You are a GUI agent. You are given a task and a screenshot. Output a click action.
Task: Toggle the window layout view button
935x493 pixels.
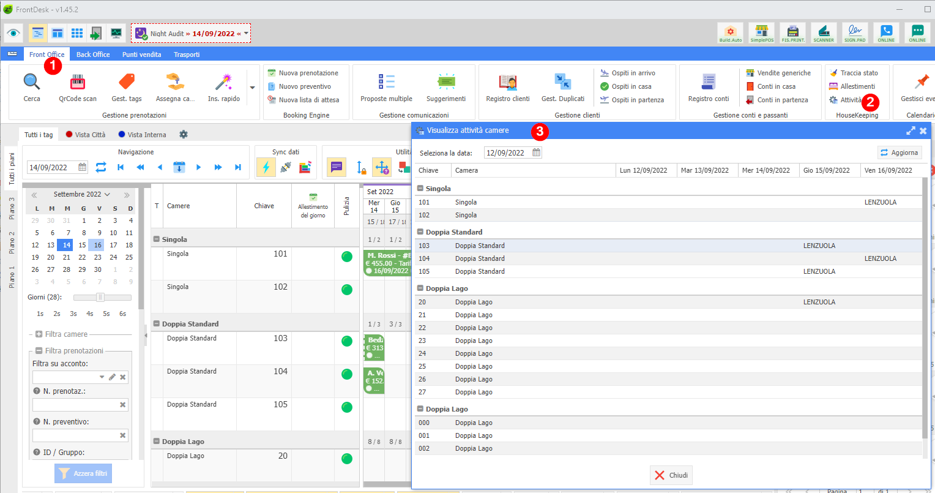[x=58, y=33]
